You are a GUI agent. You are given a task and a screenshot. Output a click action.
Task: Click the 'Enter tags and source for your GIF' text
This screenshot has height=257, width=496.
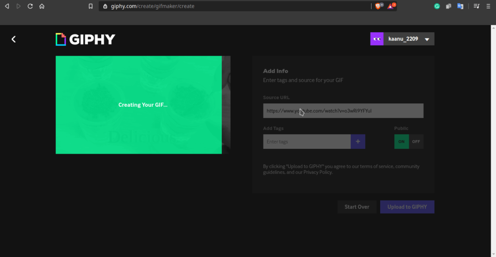[x=303, y=80]
